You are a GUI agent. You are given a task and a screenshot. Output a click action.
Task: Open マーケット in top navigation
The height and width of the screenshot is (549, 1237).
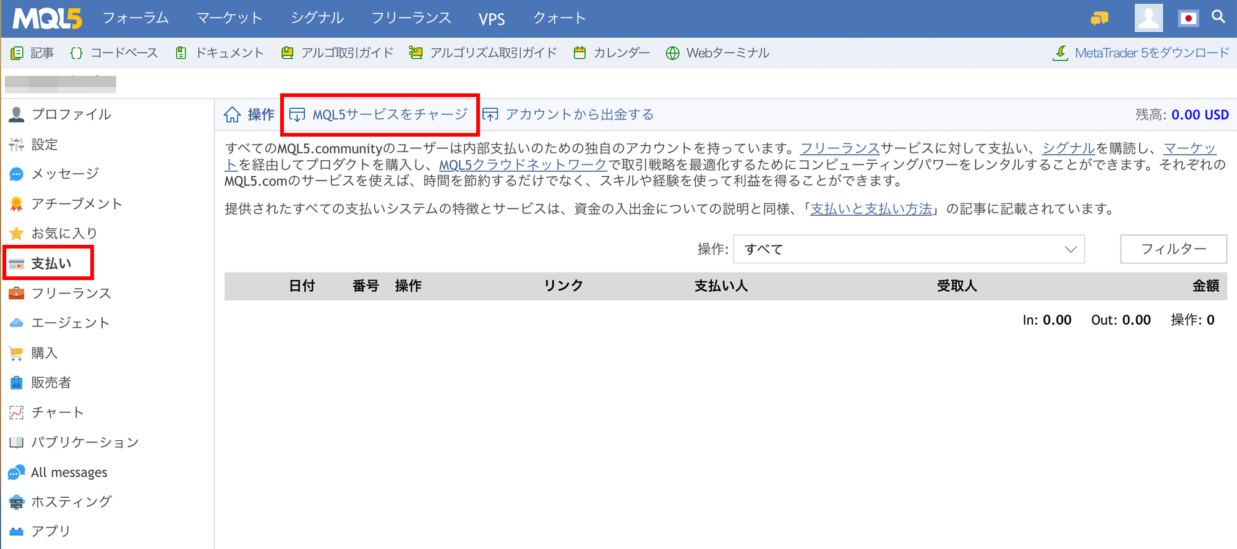229,18
